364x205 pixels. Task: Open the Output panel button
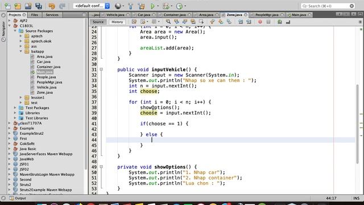pyautogui.click(x=18, y=198)
